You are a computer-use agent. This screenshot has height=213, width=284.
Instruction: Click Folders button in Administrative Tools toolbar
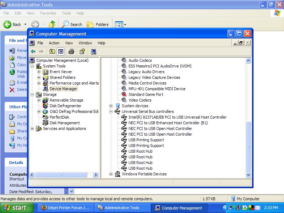point(98,24)
